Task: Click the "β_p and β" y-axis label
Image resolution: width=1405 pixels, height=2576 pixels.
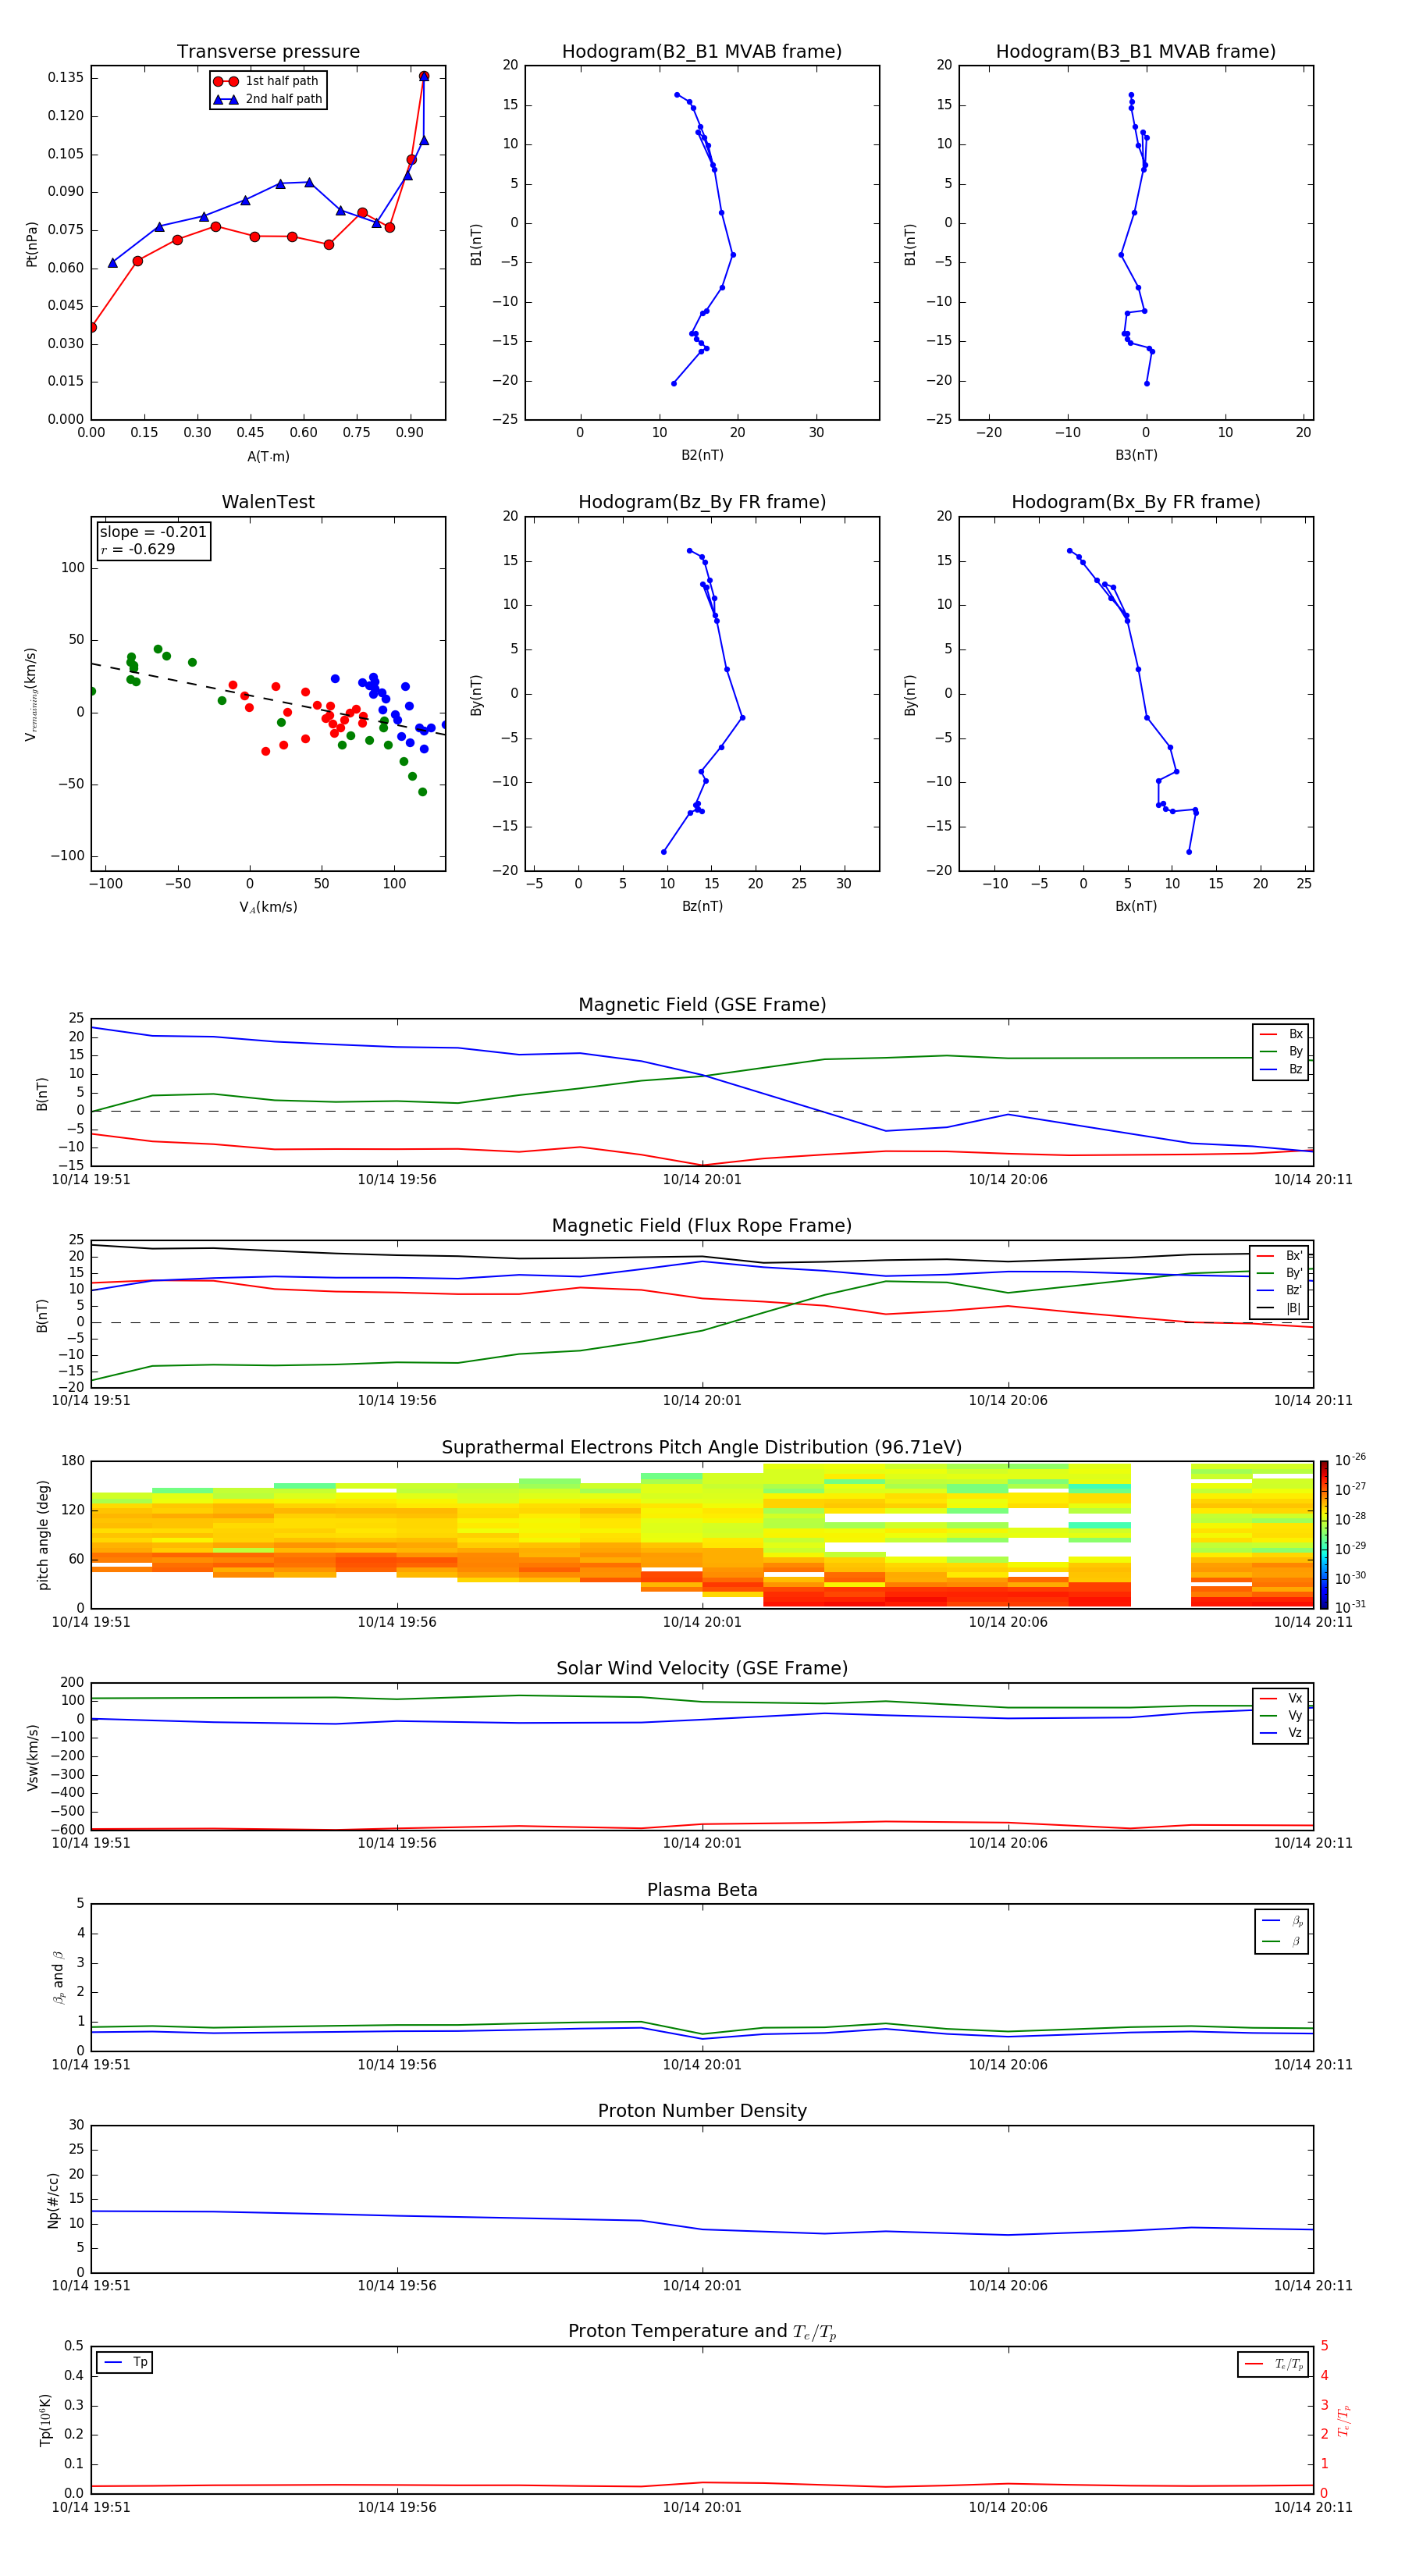Action: point(58,1977)
